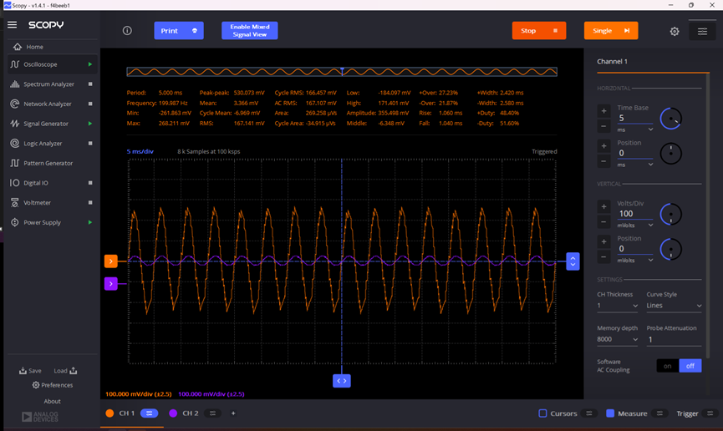Image resolution: width=723 pixels, height=431 pixels.
Task: Adjust the Time Base knob
Action: coord(671,119)
